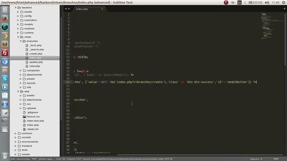Open _form.php in branches
Screen dimensions: 287x161
tap(36, 45)
